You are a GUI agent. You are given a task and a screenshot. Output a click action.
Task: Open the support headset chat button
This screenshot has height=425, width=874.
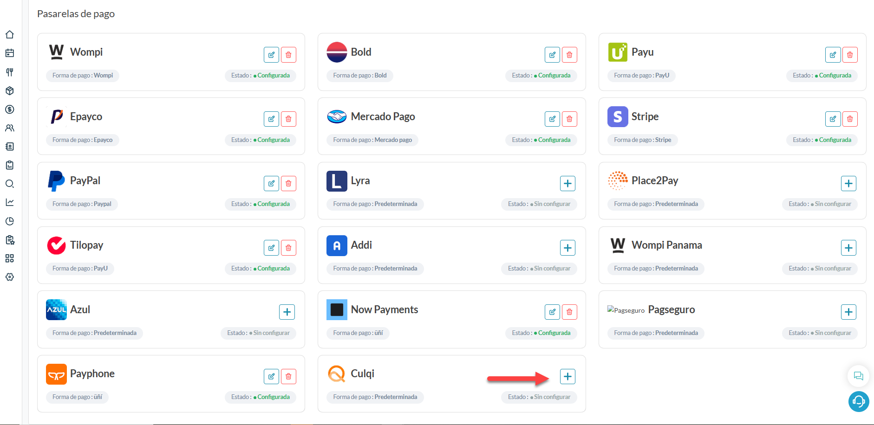pos(859,401)
